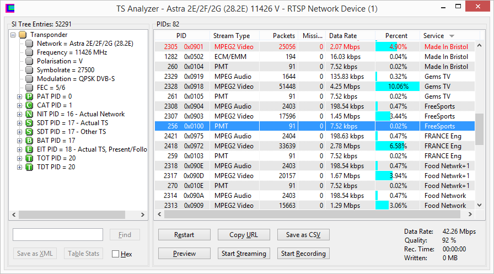This screenshot has width=494, height=274.
Task: Click the green B icon for BAT PID
Action: point(29,141)
